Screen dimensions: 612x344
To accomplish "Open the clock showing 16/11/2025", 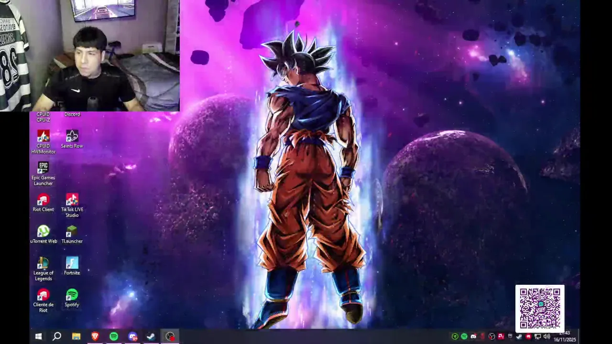I will pos(565,336).
